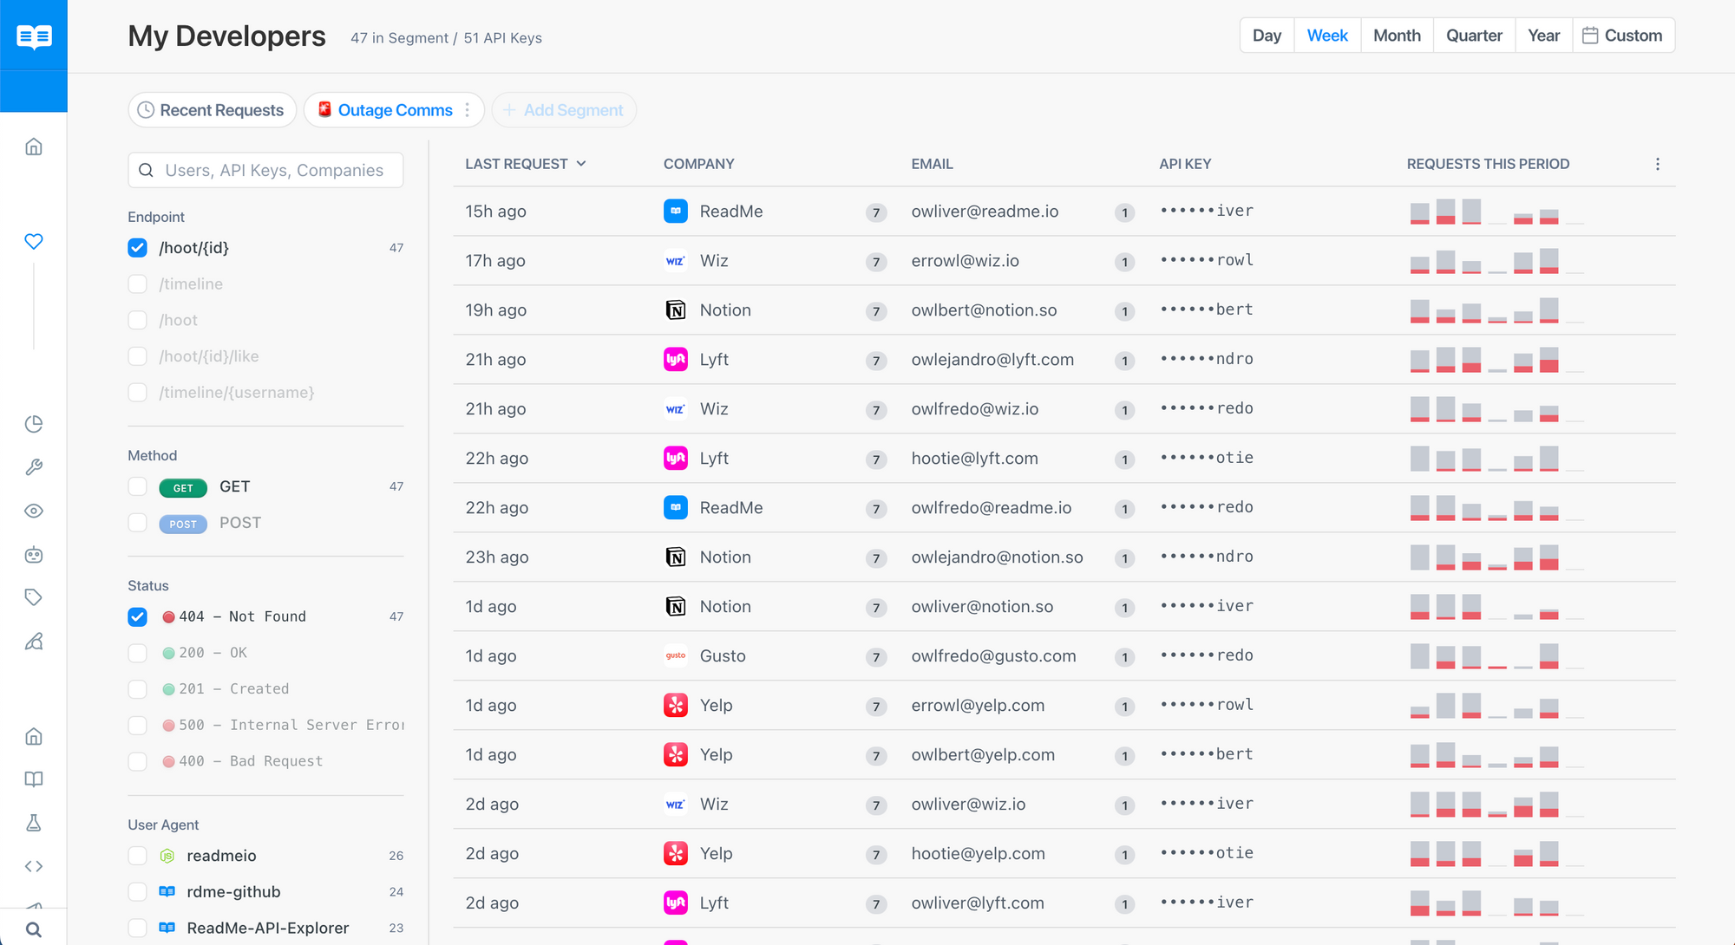Click the wrench tools icon

[x=34, y=467]
